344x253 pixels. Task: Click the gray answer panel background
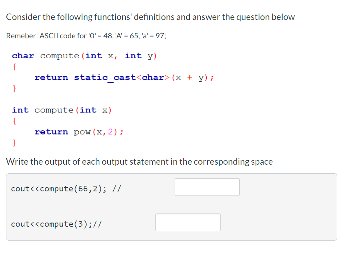point(286,207)
